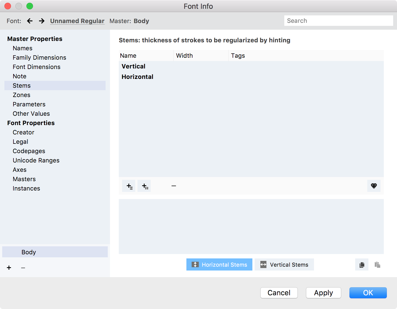Remove selected stem with minus button
The height and width of the screenshot is (309, 397).
tap(174, 186)
